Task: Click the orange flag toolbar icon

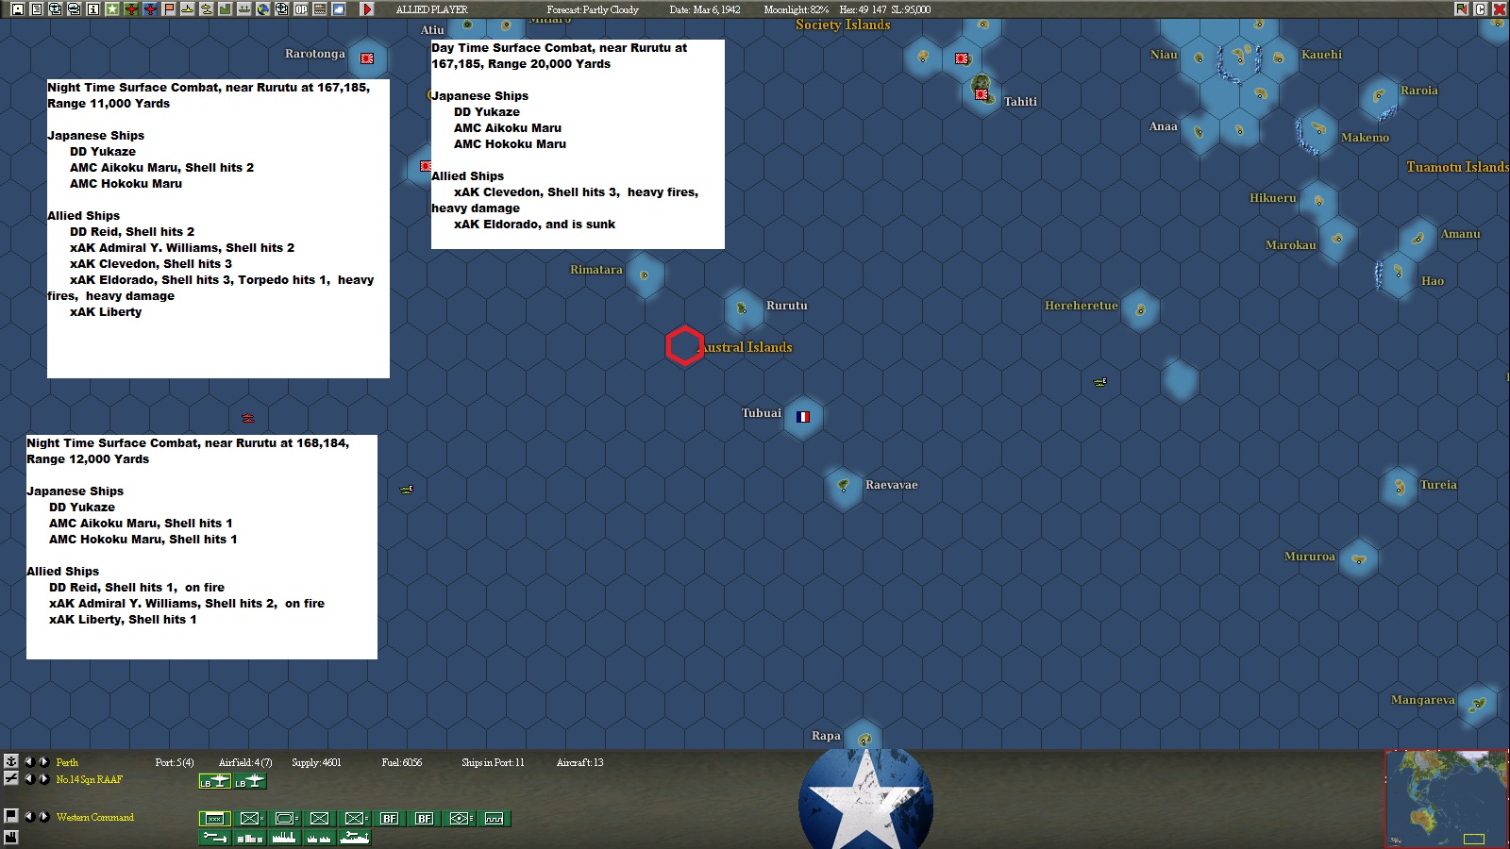Action: pos(168,9)
